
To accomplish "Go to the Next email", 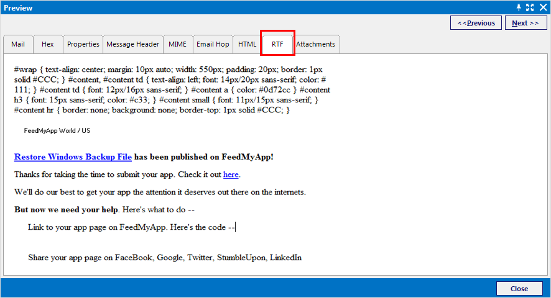I will pos(526,23).
